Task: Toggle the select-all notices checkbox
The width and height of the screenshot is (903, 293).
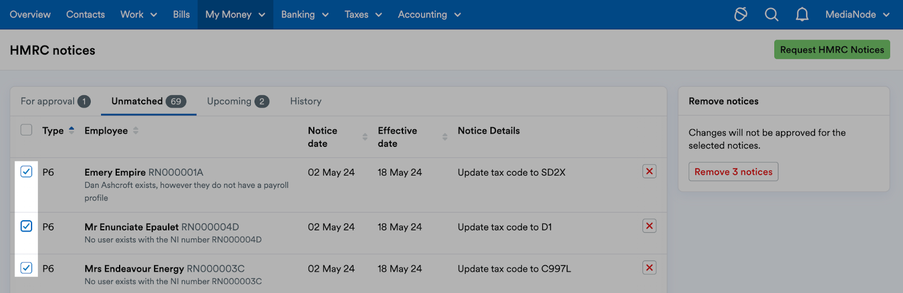Action: 27,130
